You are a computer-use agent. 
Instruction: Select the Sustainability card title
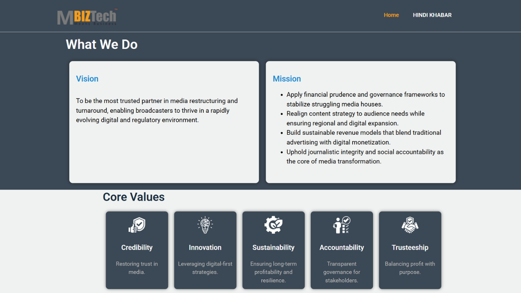tap(274, 247)
